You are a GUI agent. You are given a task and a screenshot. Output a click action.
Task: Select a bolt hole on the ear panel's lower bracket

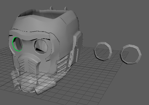(x=71, y=54)
